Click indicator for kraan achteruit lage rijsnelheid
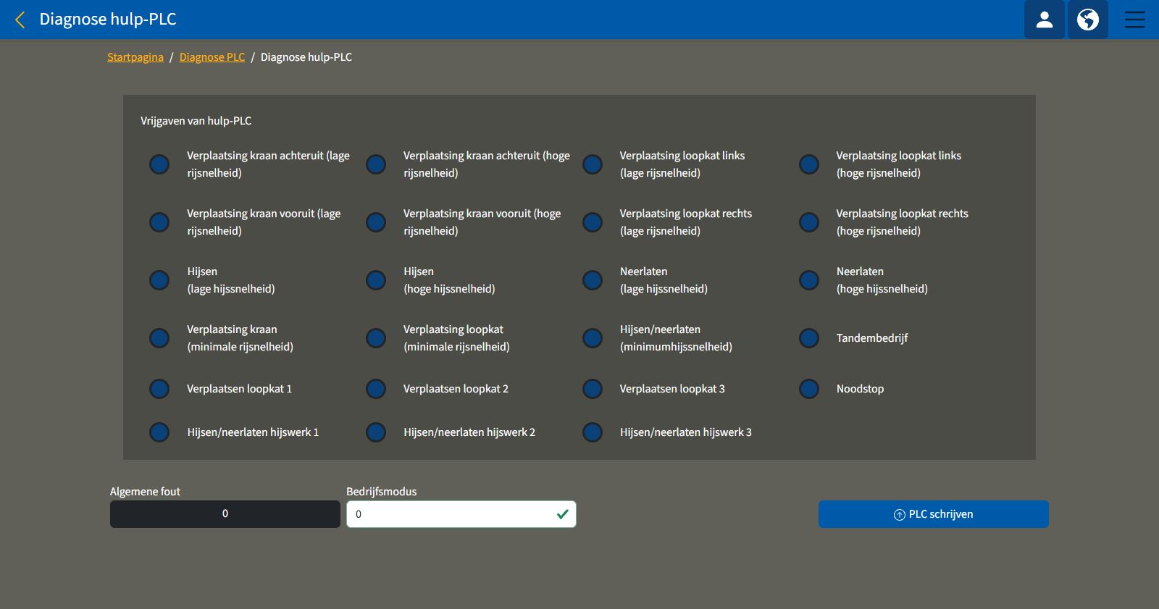This screenshot has height=609, width=1159. click(159, 164)
